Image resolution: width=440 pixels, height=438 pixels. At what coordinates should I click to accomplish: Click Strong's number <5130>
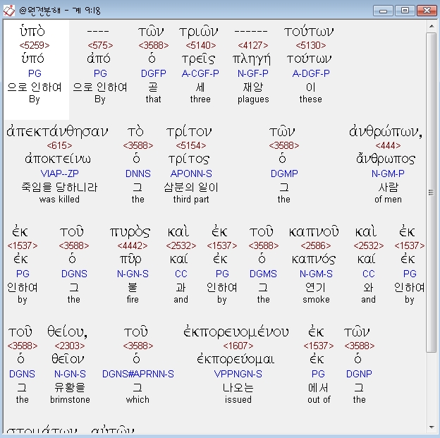[311, 45]
